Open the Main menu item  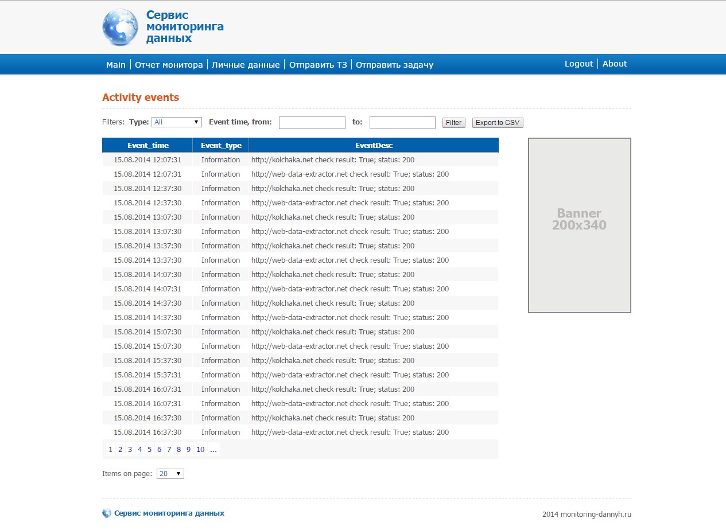pyautogui.click(x=116, y=65)
